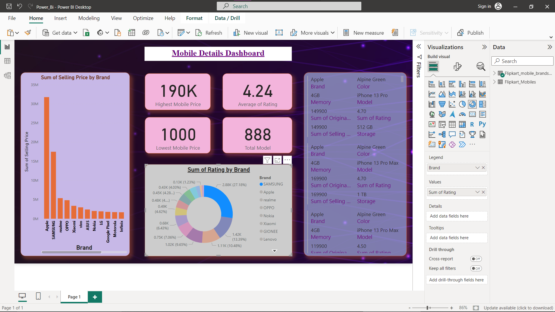Select the R script visual icon
The height and width of the screenshot is (312, 555).
point(472,124)
